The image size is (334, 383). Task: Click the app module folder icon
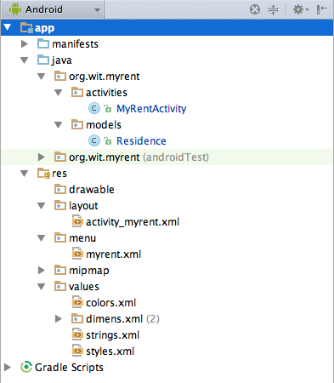click(x=26, y=27)
